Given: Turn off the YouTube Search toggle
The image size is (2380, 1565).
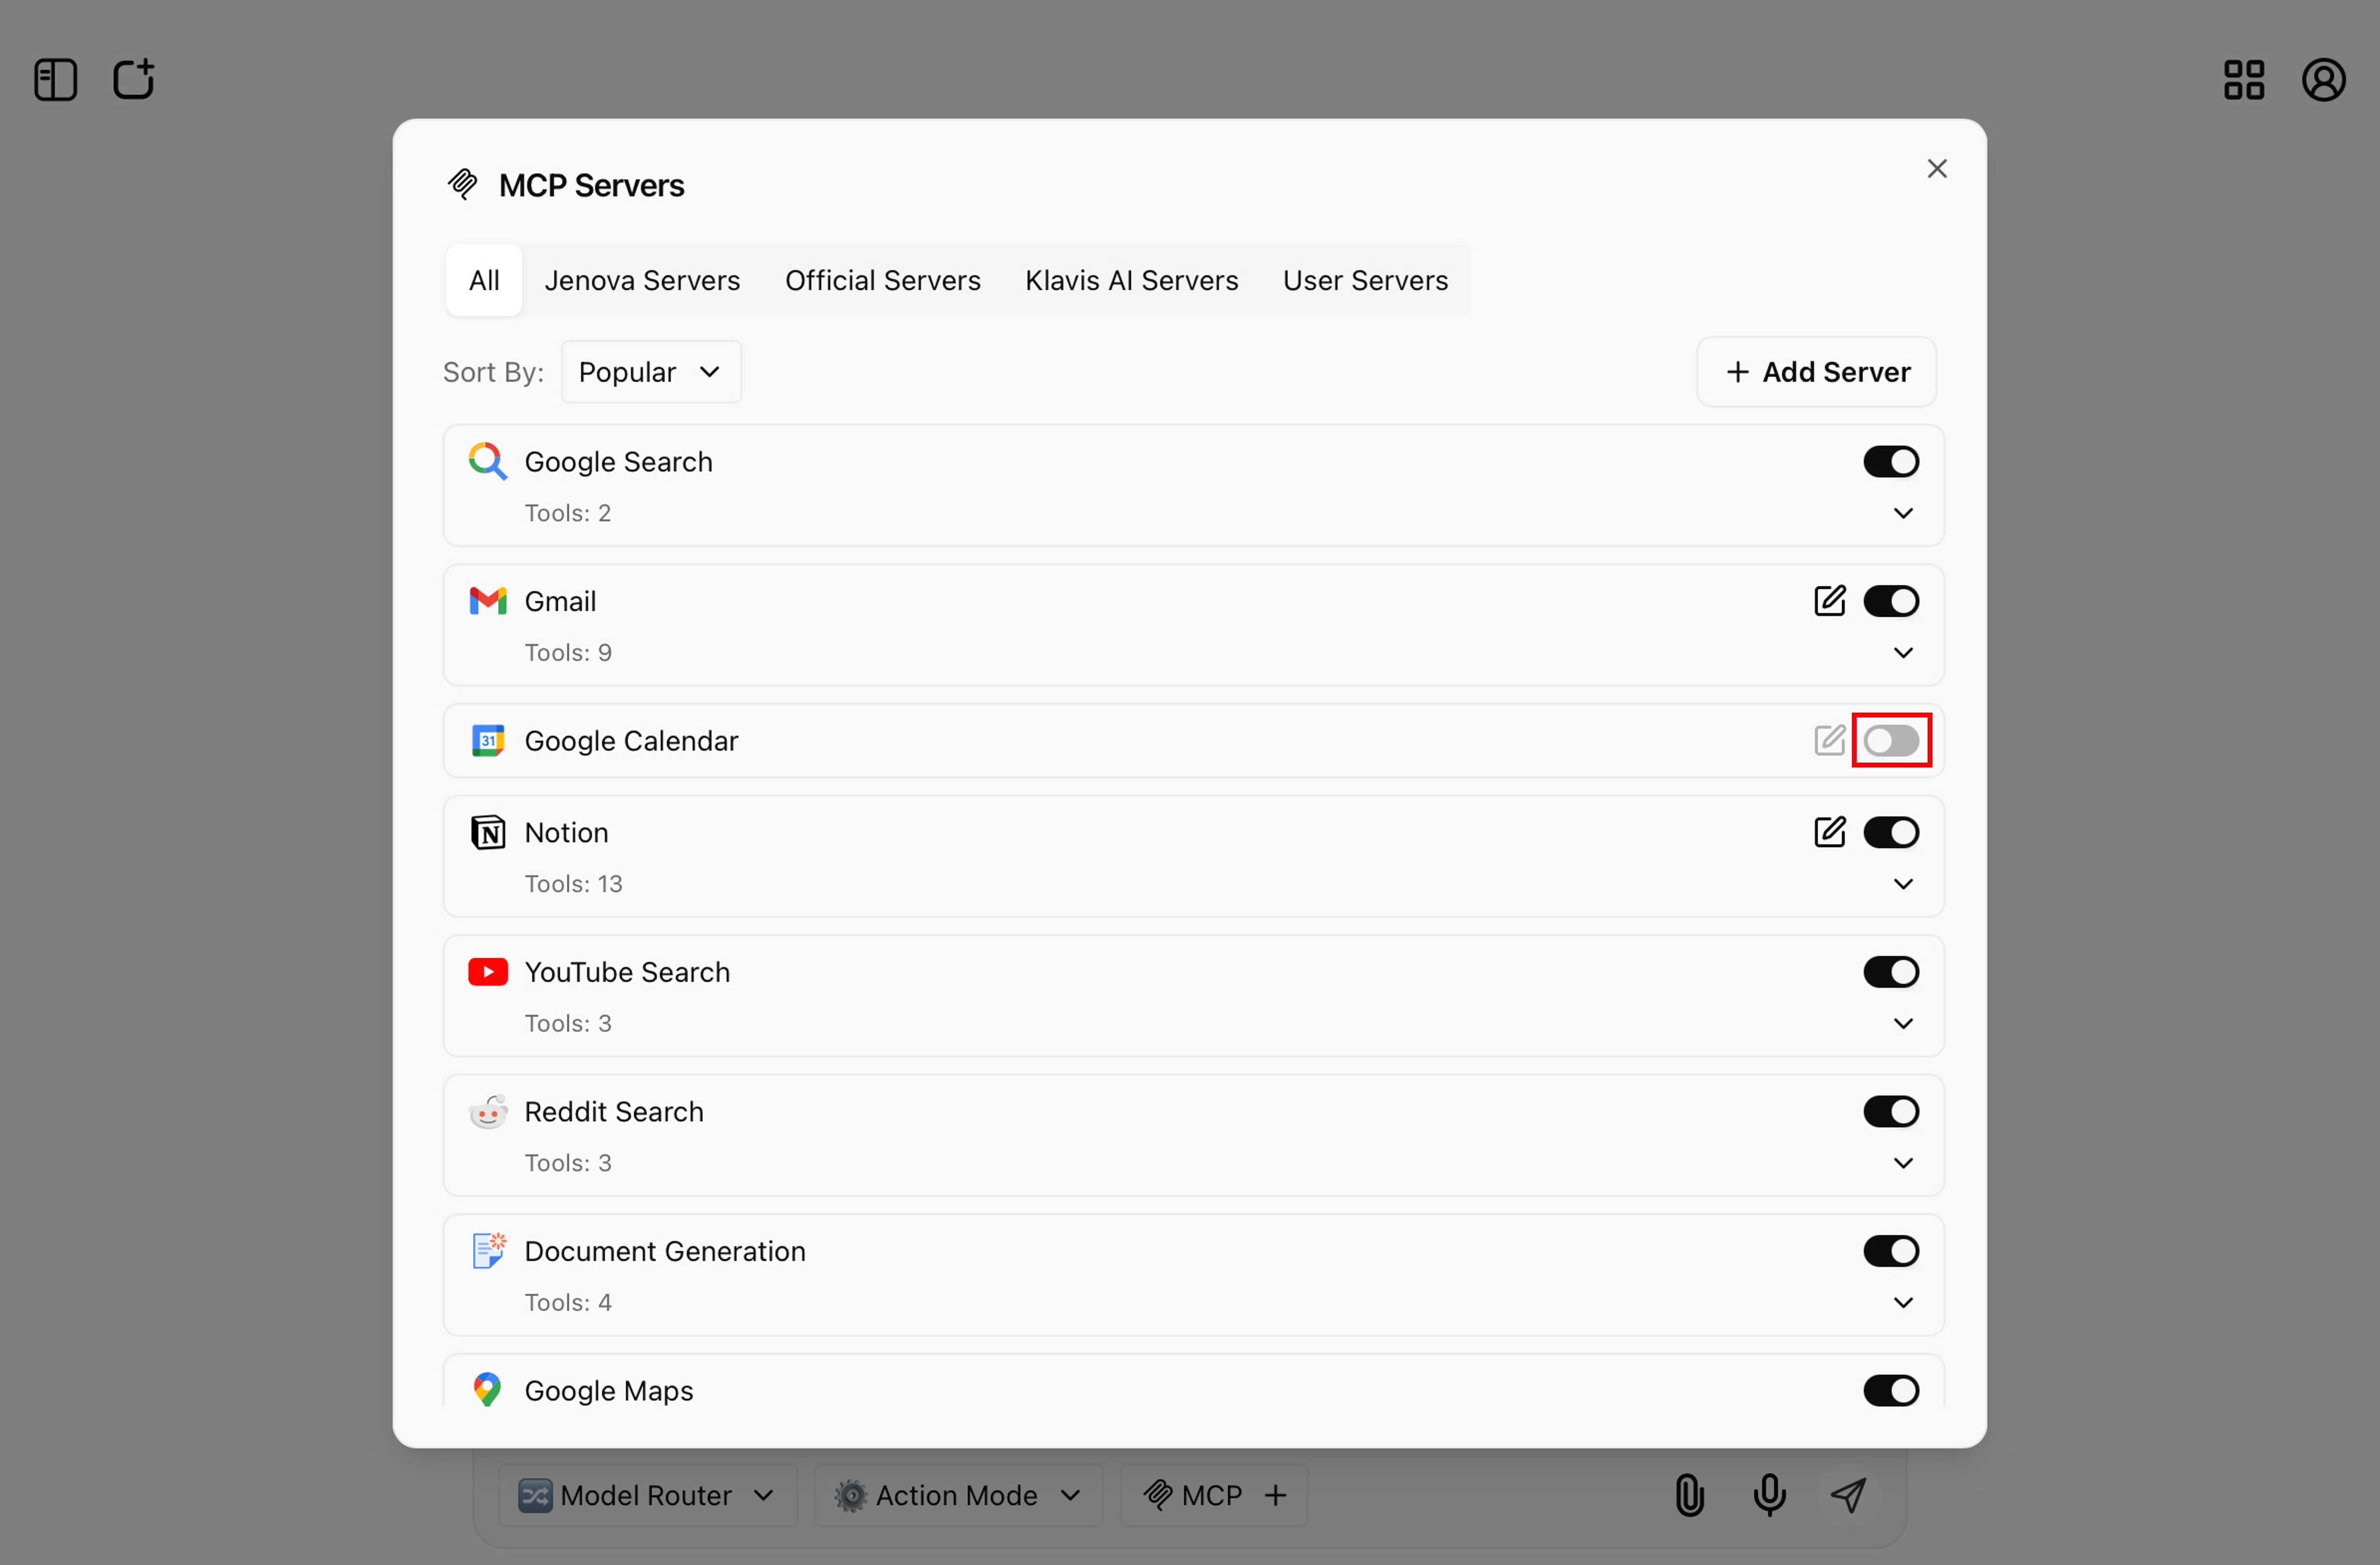Looking at the screenshot, I should click(1890, 972).
